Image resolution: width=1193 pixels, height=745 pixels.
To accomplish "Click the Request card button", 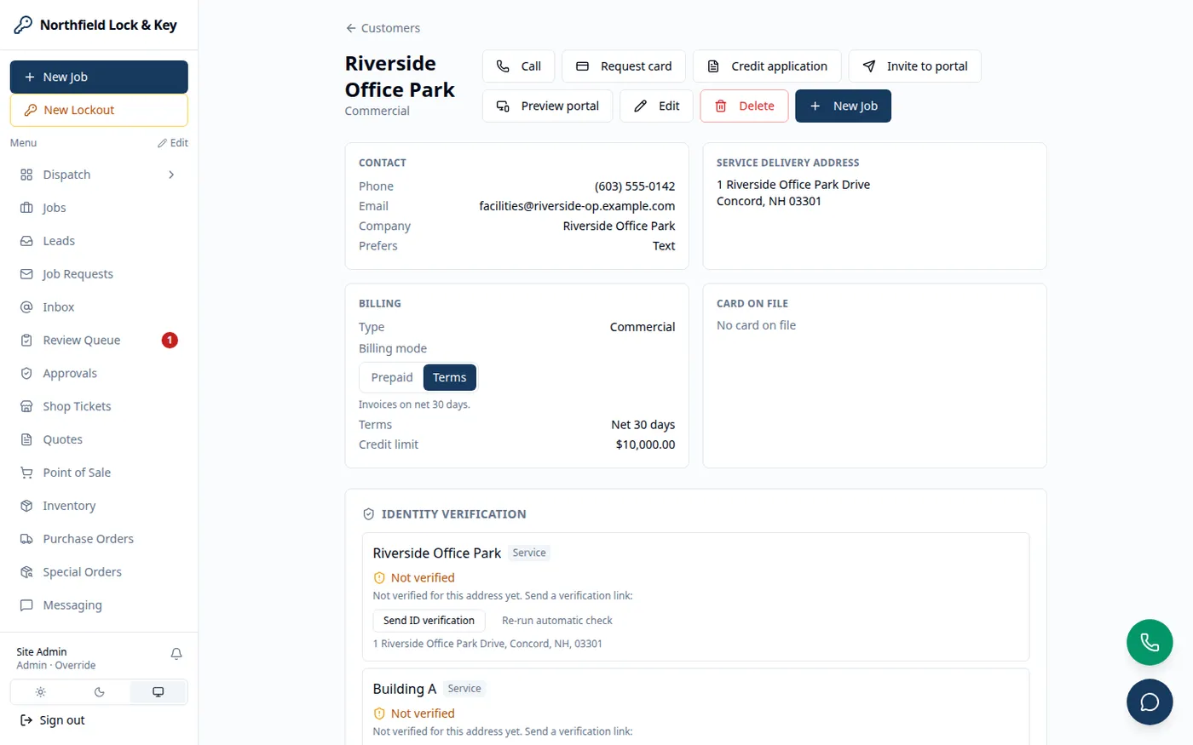I will coord(624,66).
